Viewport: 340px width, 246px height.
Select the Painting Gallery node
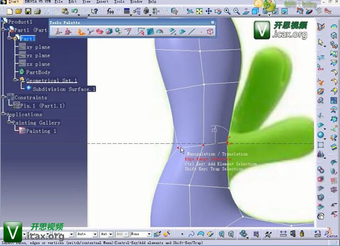coord(36,123)
